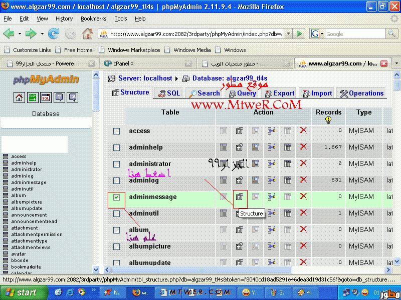
Task: Click the Browse icon for adminlog table
Action: (223, 180)
